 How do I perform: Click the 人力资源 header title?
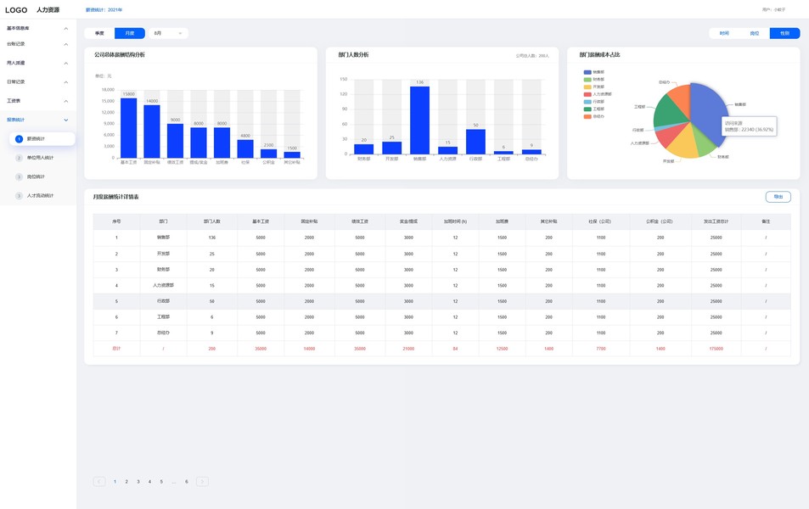(x=48, y=10)
